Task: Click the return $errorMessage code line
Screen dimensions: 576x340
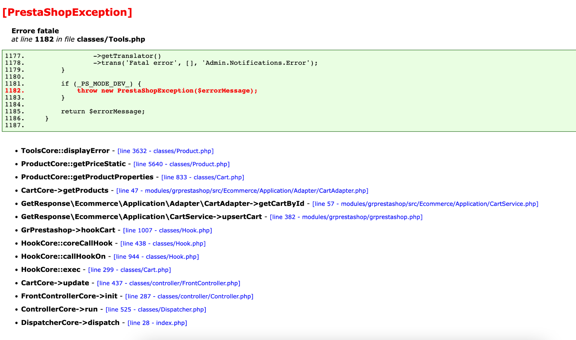Action: [x=103, y=112]
